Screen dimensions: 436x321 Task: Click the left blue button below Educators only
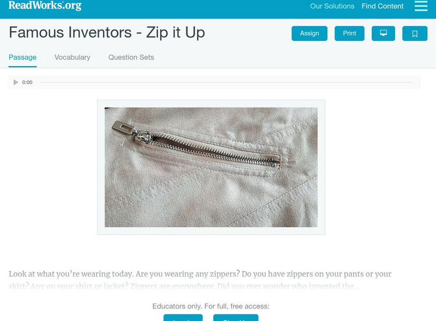point(183,318)
